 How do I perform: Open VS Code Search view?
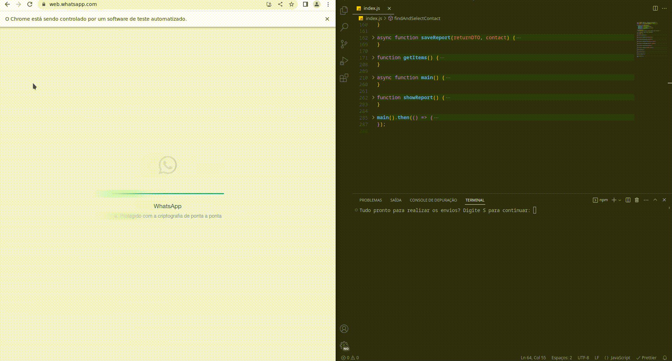tap(344, 27)
